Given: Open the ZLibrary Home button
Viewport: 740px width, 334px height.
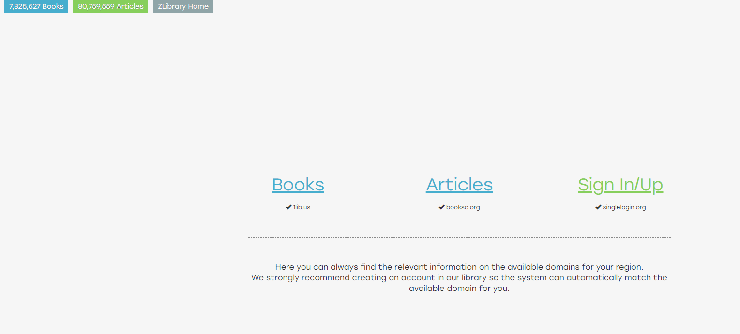Looking at the screenshot, I should click(183, 7).
